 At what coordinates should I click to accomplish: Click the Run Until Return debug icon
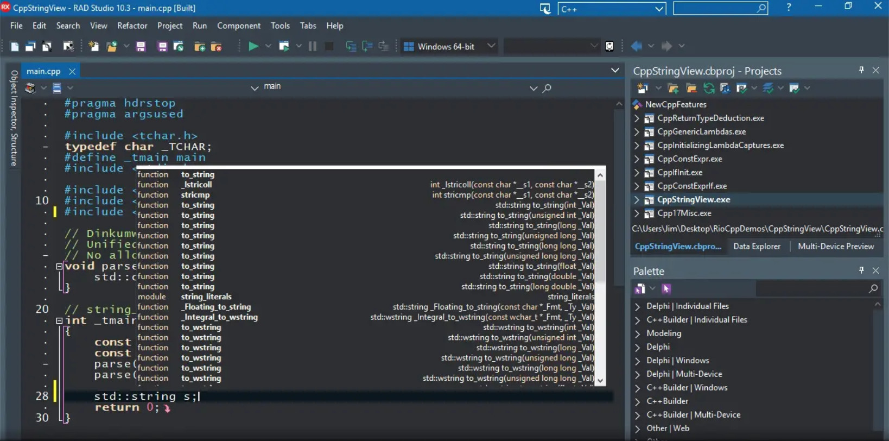pyautogui.click(x=384, y=46)
